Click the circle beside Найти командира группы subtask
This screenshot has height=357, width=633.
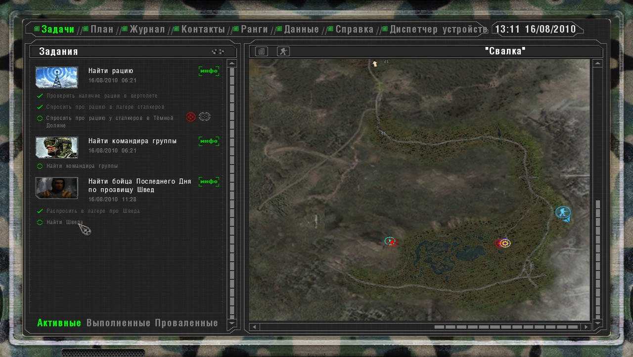[x=40, y=166]
